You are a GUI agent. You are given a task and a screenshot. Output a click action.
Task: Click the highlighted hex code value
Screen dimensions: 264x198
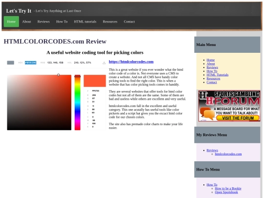click(x=31, y=63)
